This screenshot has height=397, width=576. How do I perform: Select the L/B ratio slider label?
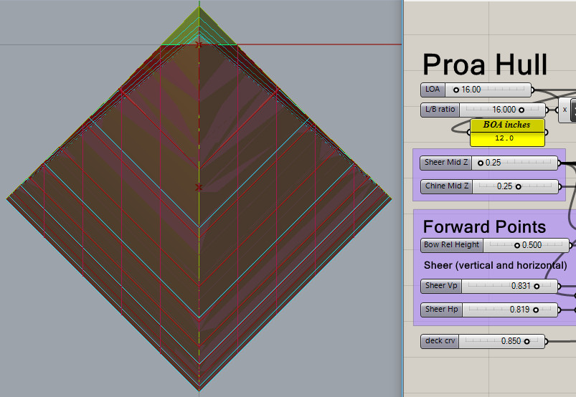click(440, 110)
